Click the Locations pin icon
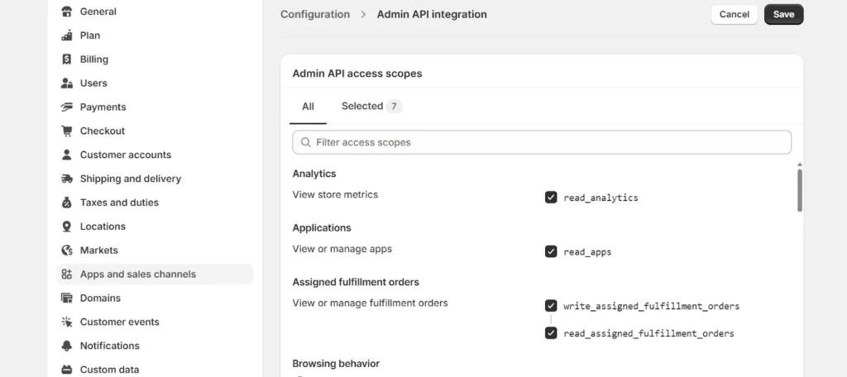This screenshot has height=377, width=847. 67,227
